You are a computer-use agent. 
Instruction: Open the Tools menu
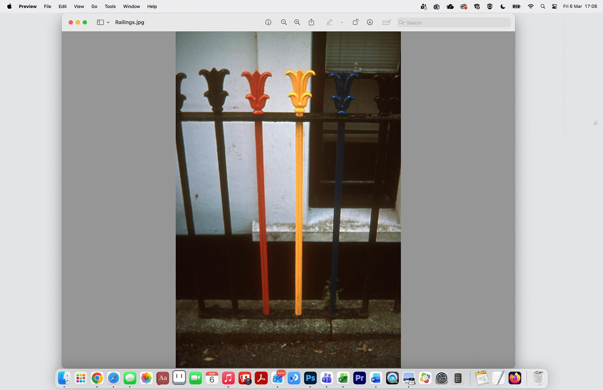(x=110, y=6)
